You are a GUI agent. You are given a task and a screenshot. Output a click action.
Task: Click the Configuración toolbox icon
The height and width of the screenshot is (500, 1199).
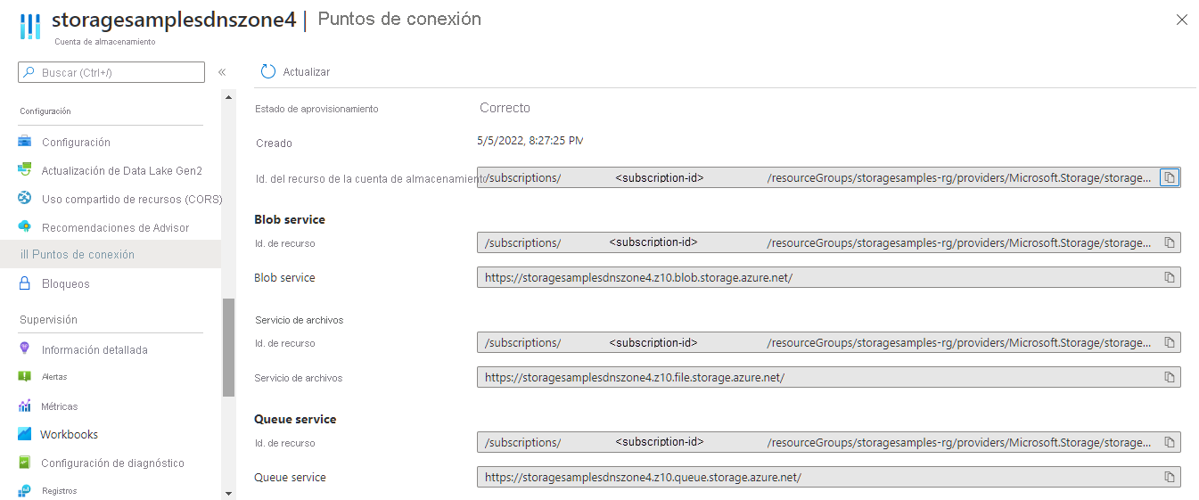coord(25,142)
